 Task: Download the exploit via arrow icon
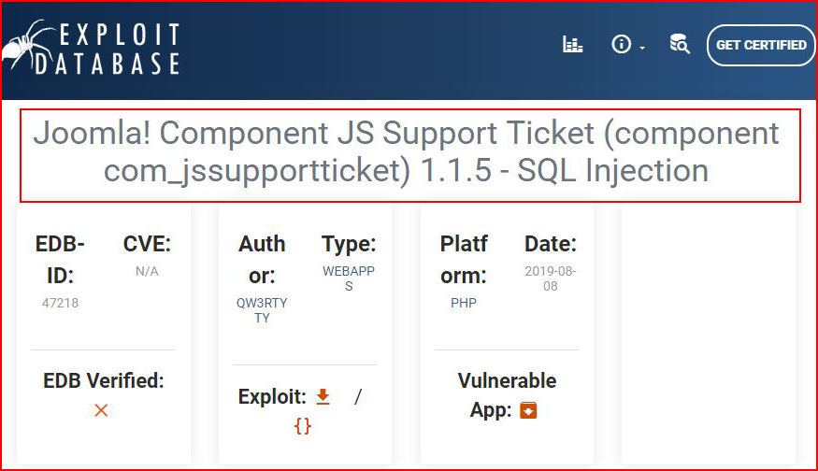(323, 397)
